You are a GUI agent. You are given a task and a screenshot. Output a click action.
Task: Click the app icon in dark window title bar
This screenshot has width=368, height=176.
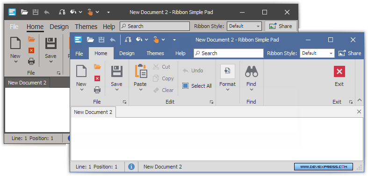tap(12, 12)
